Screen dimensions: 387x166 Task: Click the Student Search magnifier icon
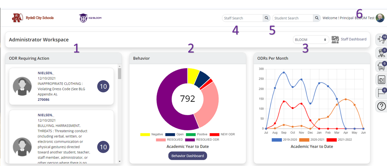click(317, 18)
